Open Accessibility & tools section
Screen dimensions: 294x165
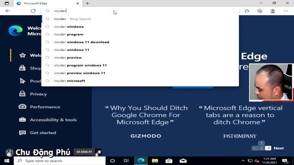pos(53,120)
